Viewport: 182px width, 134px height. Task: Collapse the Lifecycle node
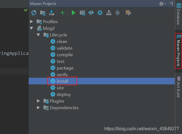tap(38, 35)
